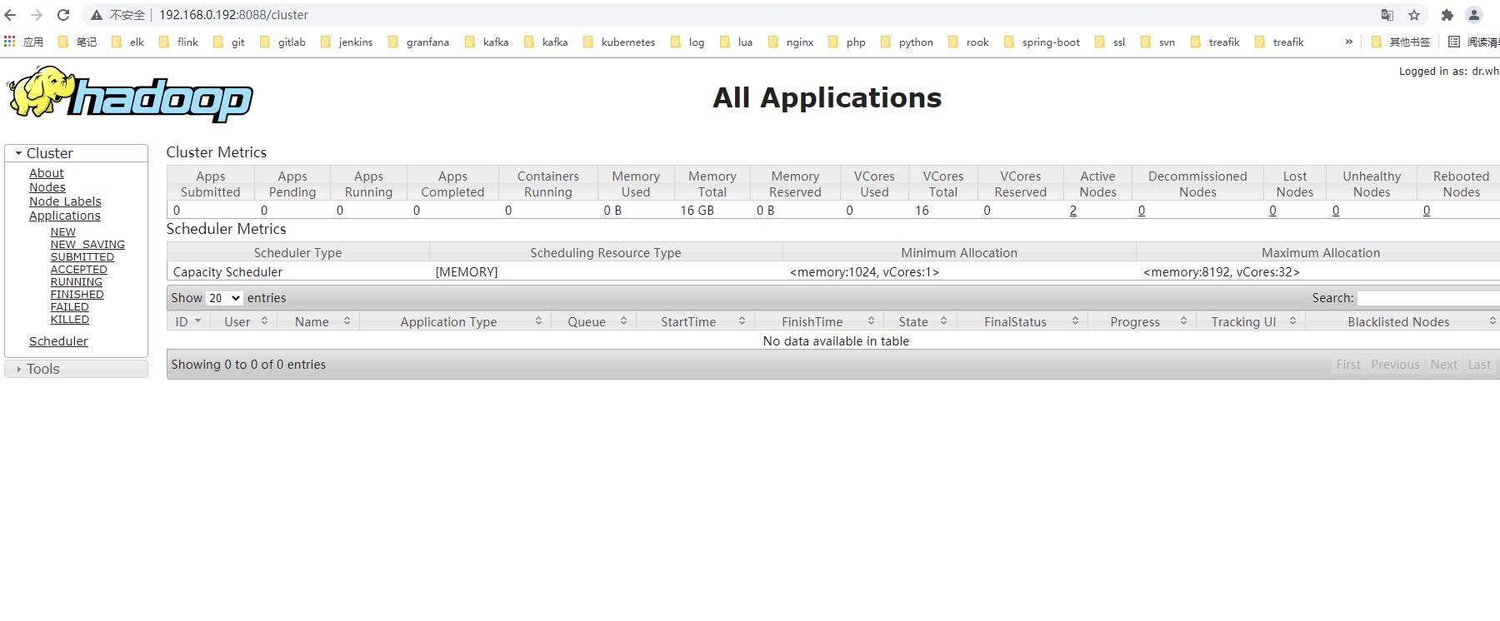Click the browser address bar URL
The image size is (1500, 621).
click(233, 15)
